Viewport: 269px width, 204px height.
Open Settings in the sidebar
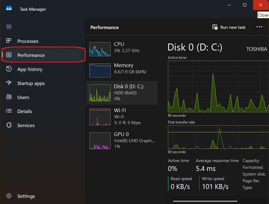26,196
